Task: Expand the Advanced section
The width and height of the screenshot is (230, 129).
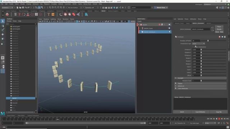Action: (x=176, y=86)
